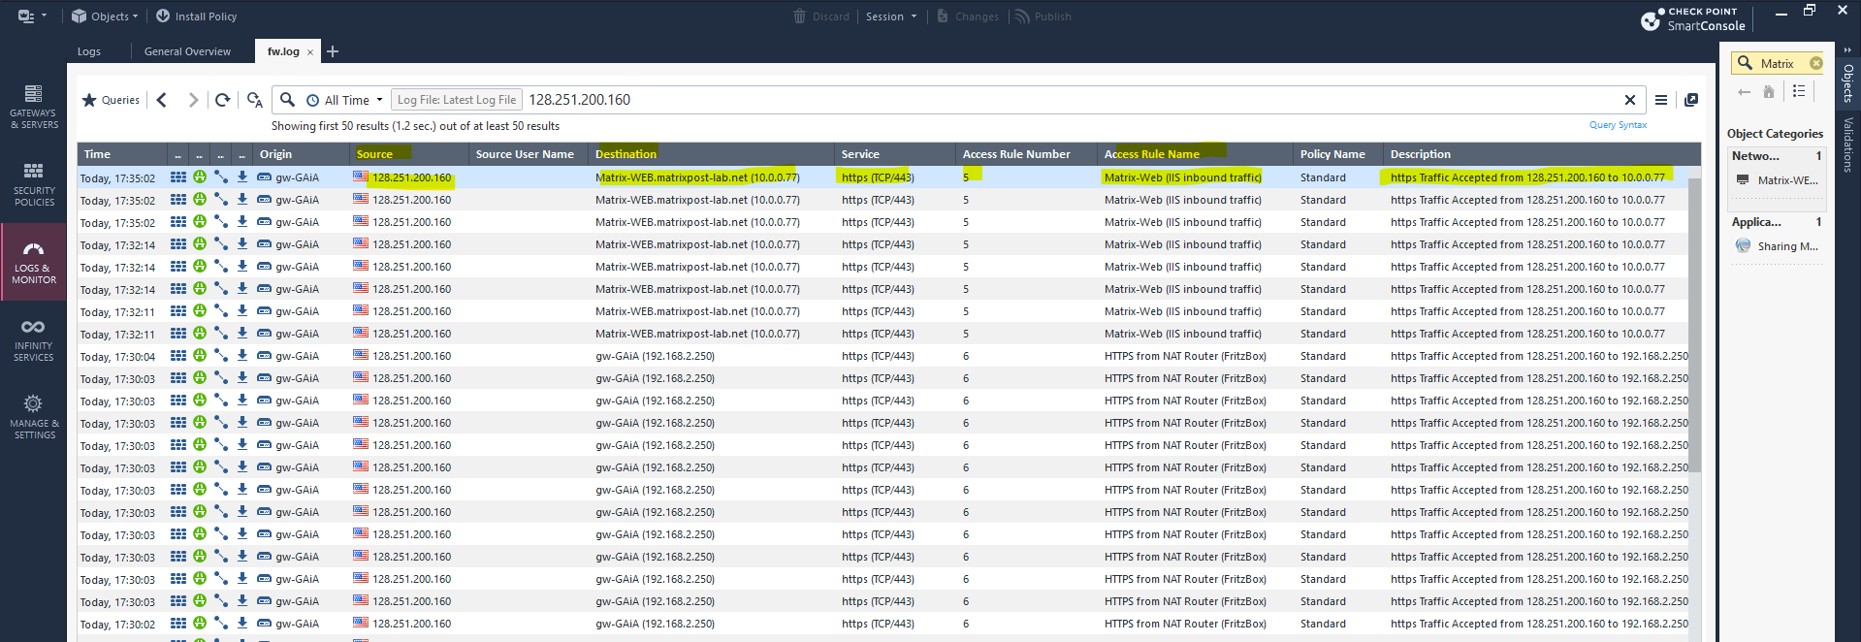Switch to the General Overview tab
The width and height of the screenshot is (1861, 642).
click(187, 51)
